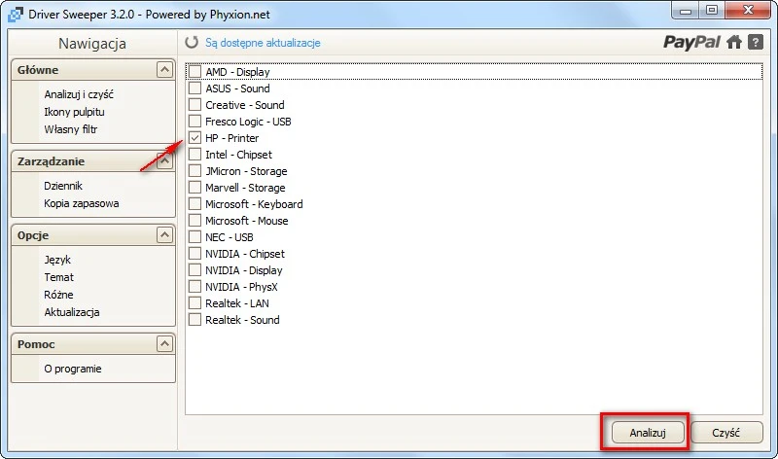Collapse the Opcje section chevron
This screenshot has height=459, width=778.
(x=164, y=235)
